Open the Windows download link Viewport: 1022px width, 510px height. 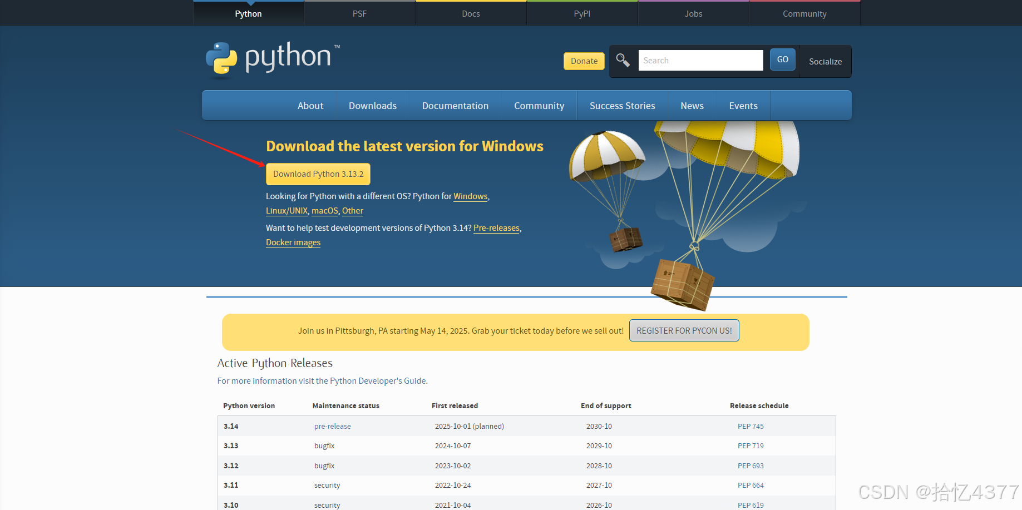(x=470, y=196)
